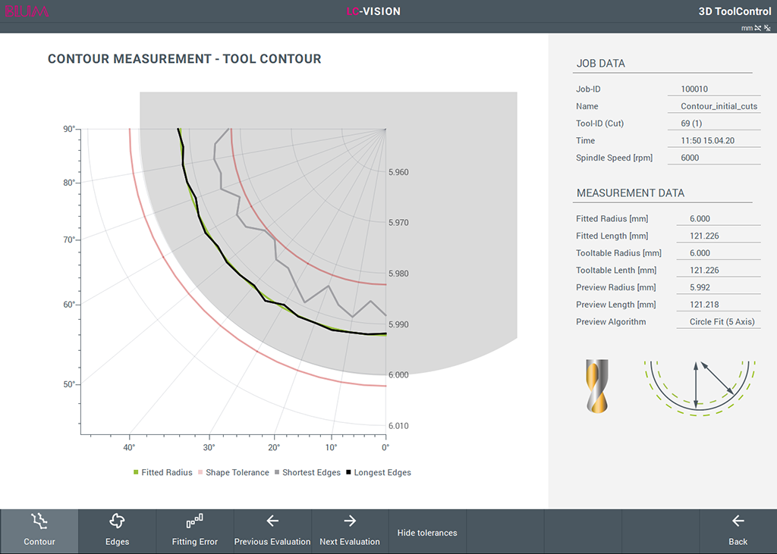This screenshot has width=777, height=554.
Task: Switch to the Edges view
Action: point(117,531)
